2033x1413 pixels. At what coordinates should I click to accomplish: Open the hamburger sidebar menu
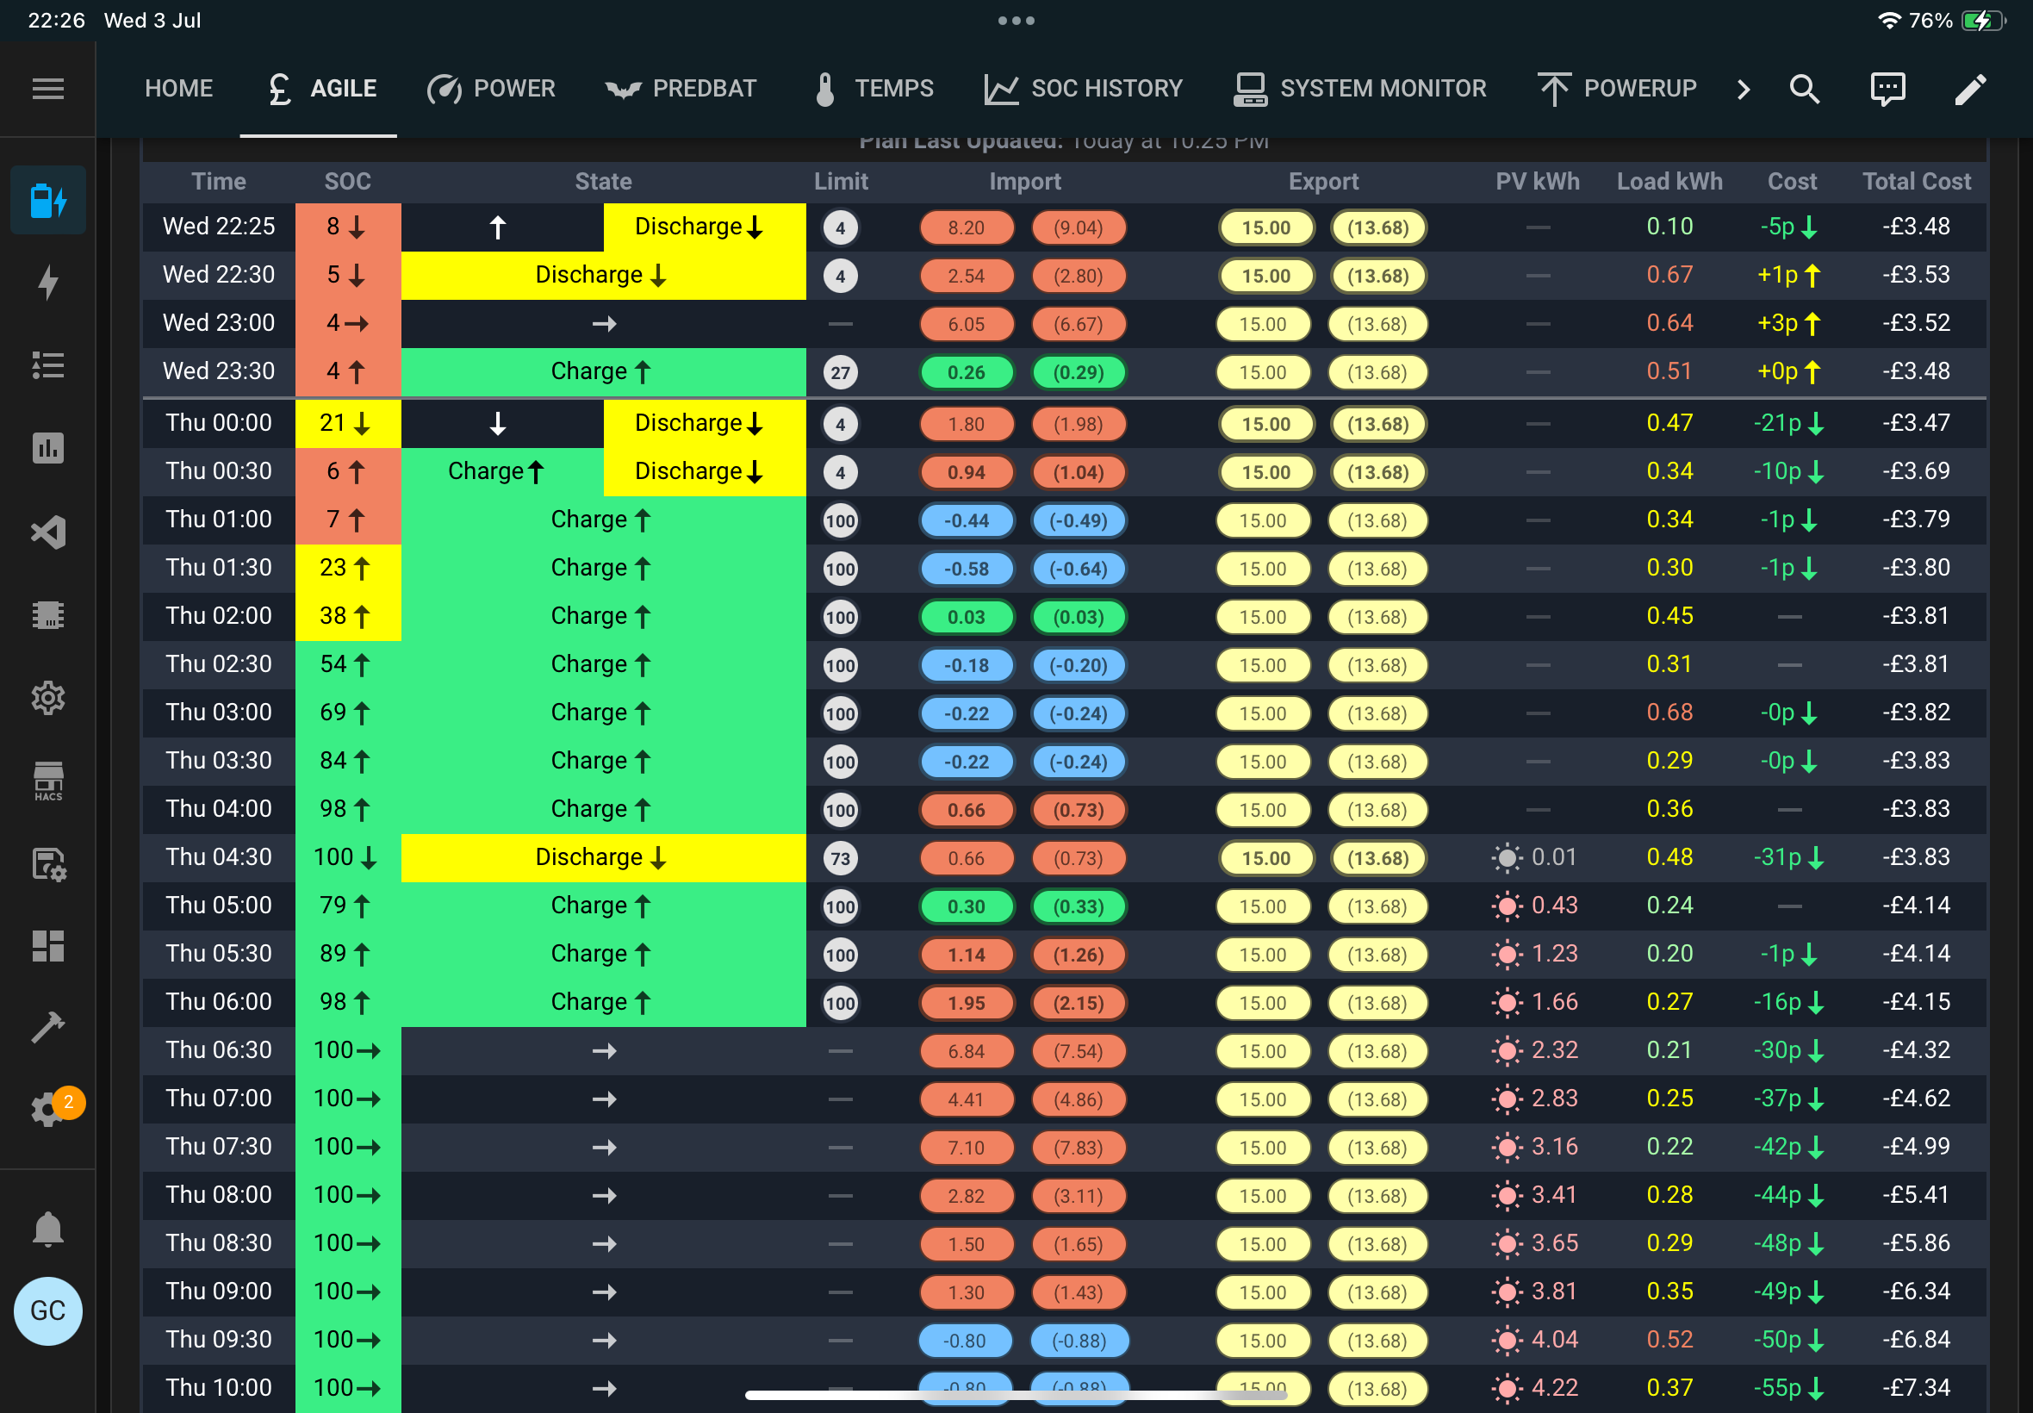pyautogui.click(x=47, y=89)
